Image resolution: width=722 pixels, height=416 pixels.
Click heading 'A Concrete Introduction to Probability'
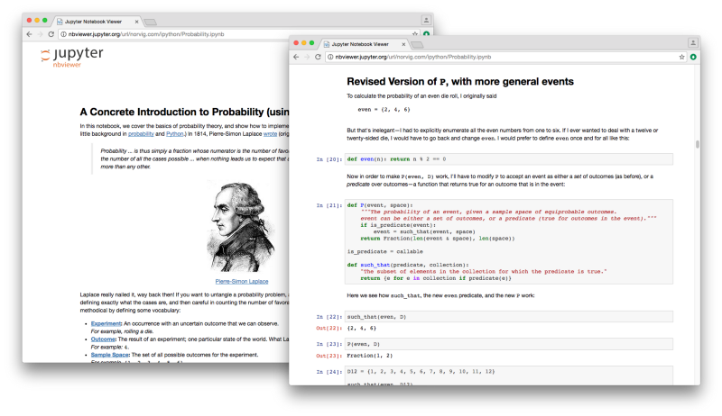185,112
